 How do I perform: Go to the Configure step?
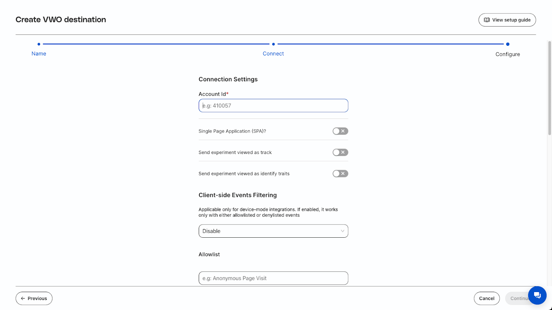tap(507, 54)
